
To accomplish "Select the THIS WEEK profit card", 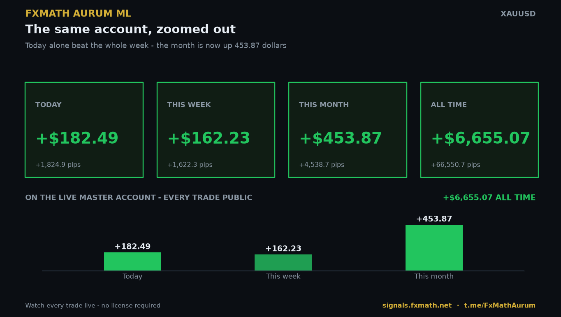I will pos(216,130).
